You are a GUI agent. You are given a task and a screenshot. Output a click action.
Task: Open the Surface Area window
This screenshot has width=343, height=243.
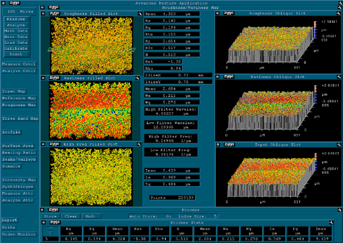18,146
